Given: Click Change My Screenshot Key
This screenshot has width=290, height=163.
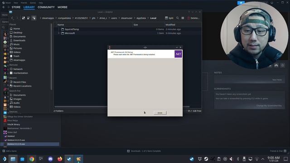Looking at the screenshot, I should click(269, 105).
